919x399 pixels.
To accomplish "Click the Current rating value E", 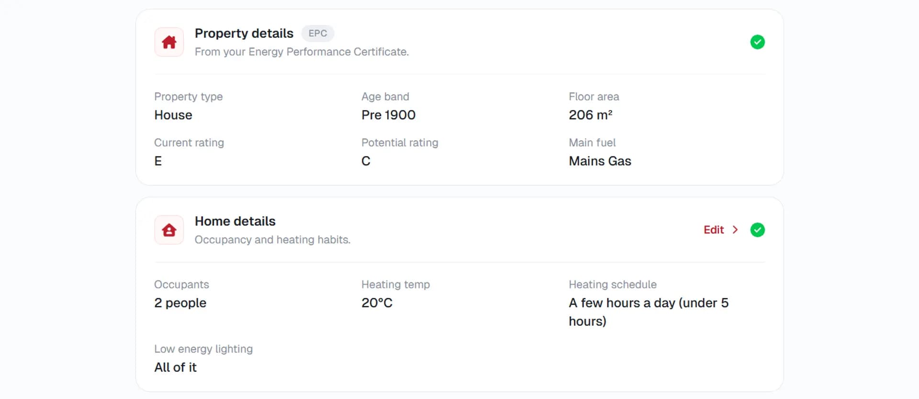I will pos(158,161).
